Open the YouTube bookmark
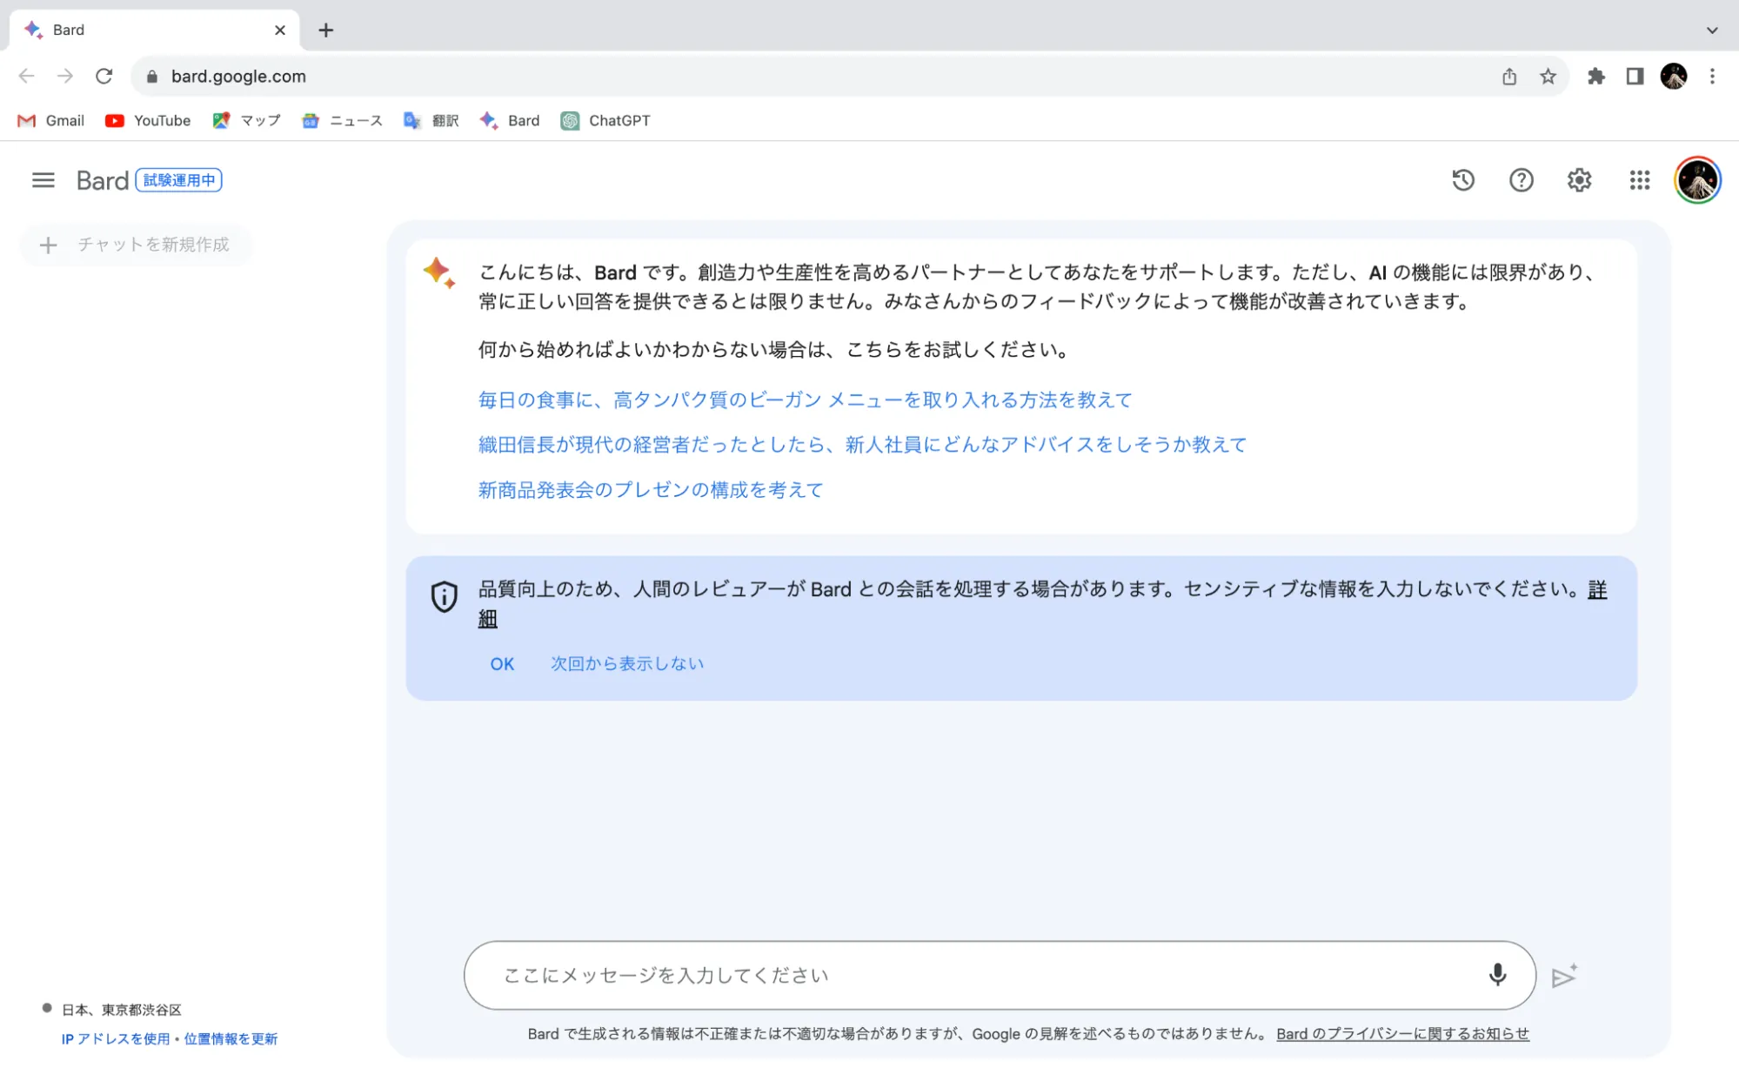 pos(148,121)
